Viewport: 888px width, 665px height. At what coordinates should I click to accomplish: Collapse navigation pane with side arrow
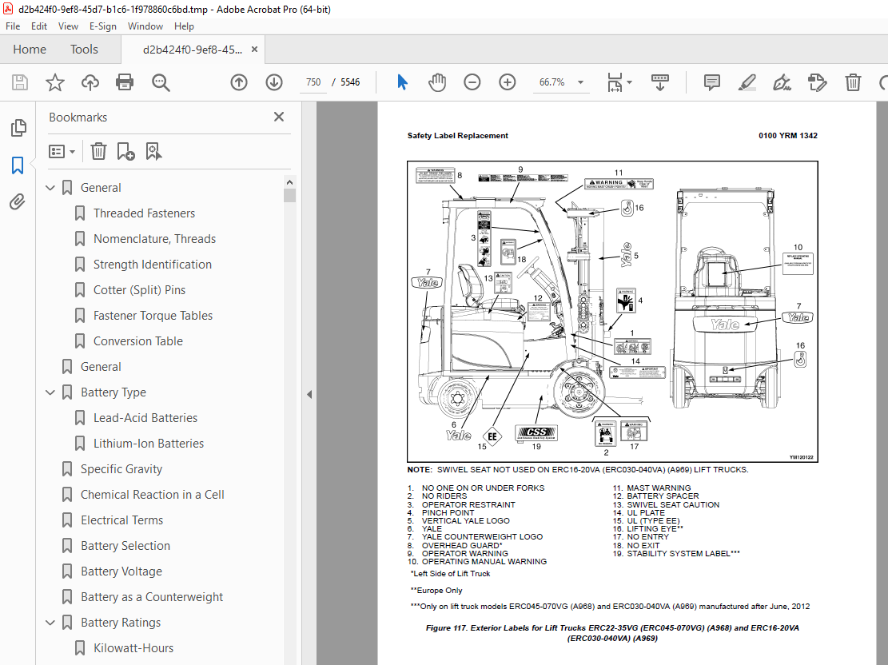(x=309, y=394)
